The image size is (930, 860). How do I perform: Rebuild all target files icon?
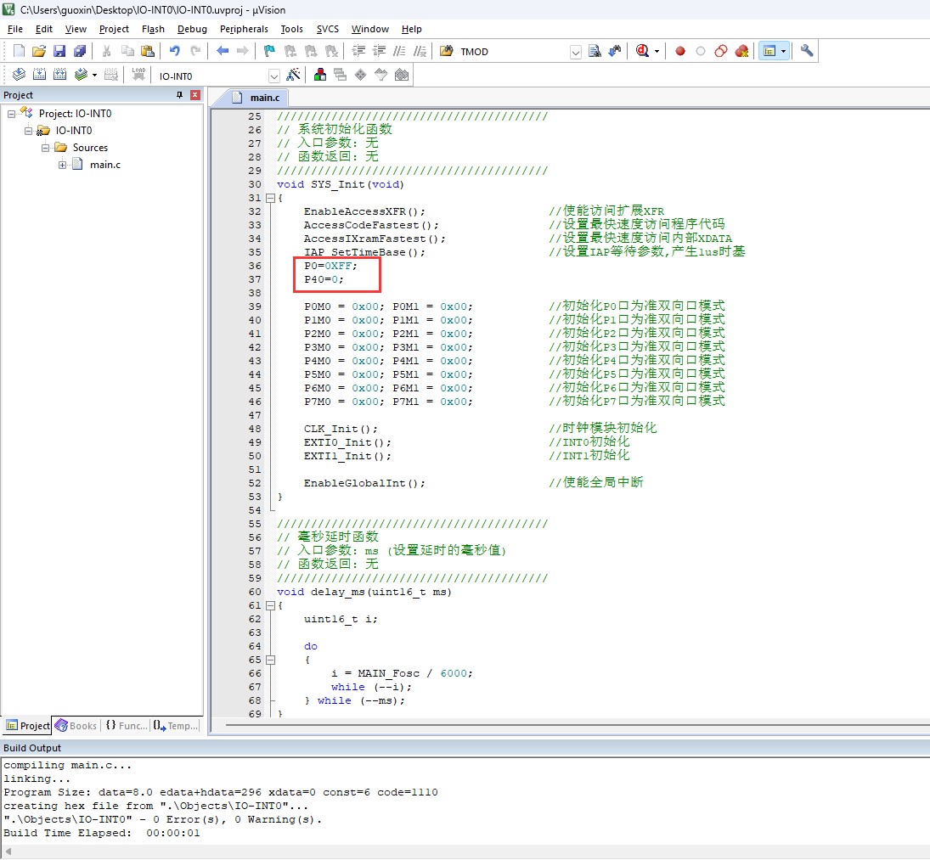59,75
